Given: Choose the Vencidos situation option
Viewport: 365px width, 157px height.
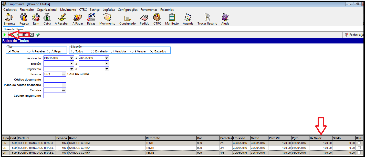Looking at the screenshot, I should click(112, 51).
